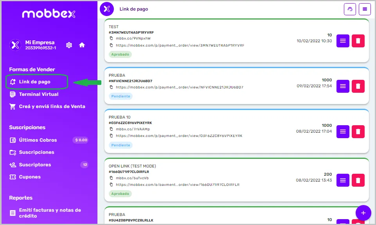Copy the short link mbbx.co/5uTvcVb
The height and width of the screenshot is (225, 376).
(111, 178)
